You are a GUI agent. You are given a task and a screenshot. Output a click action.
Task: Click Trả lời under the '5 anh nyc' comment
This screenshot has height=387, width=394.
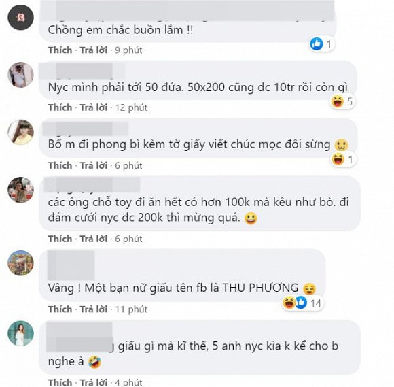[94, 382]
